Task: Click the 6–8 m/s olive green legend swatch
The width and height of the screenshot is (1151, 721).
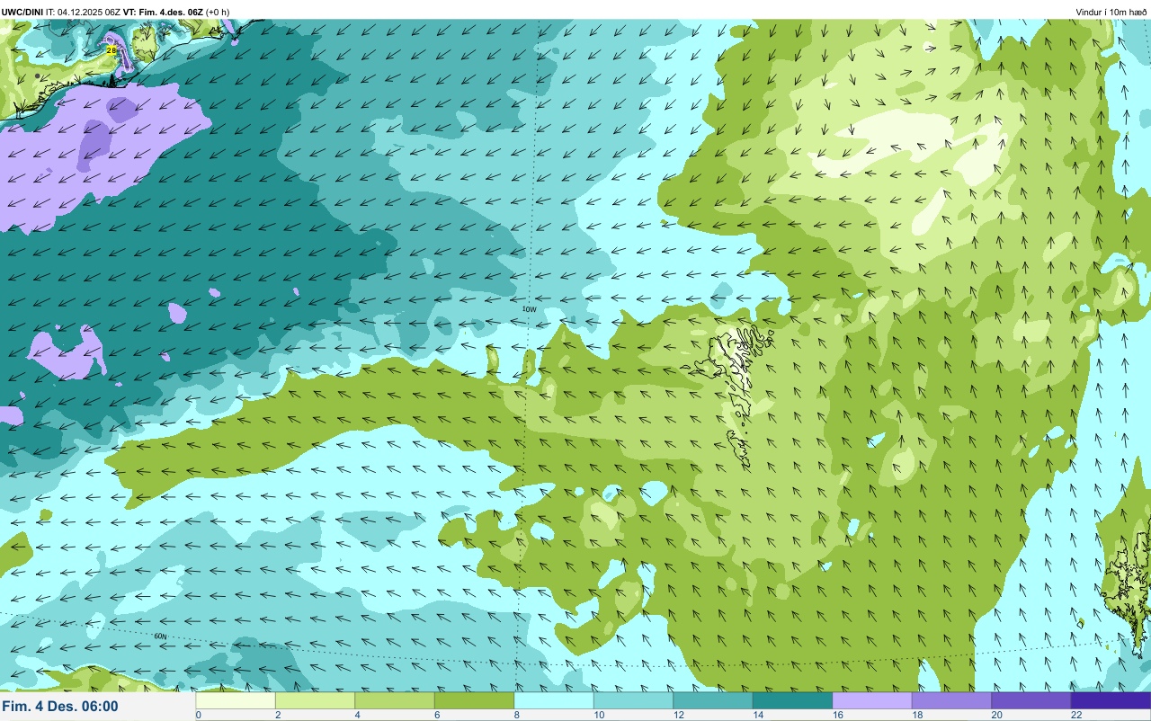Action: (474, 700)
